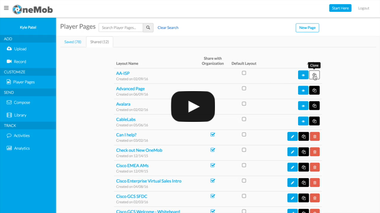The width and height of the screenshot is (380, 213).
Task: Edit the Can I help? layout
Action: coord(293,137)
